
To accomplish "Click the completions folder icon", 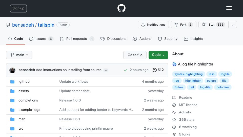I will [12, 100].
